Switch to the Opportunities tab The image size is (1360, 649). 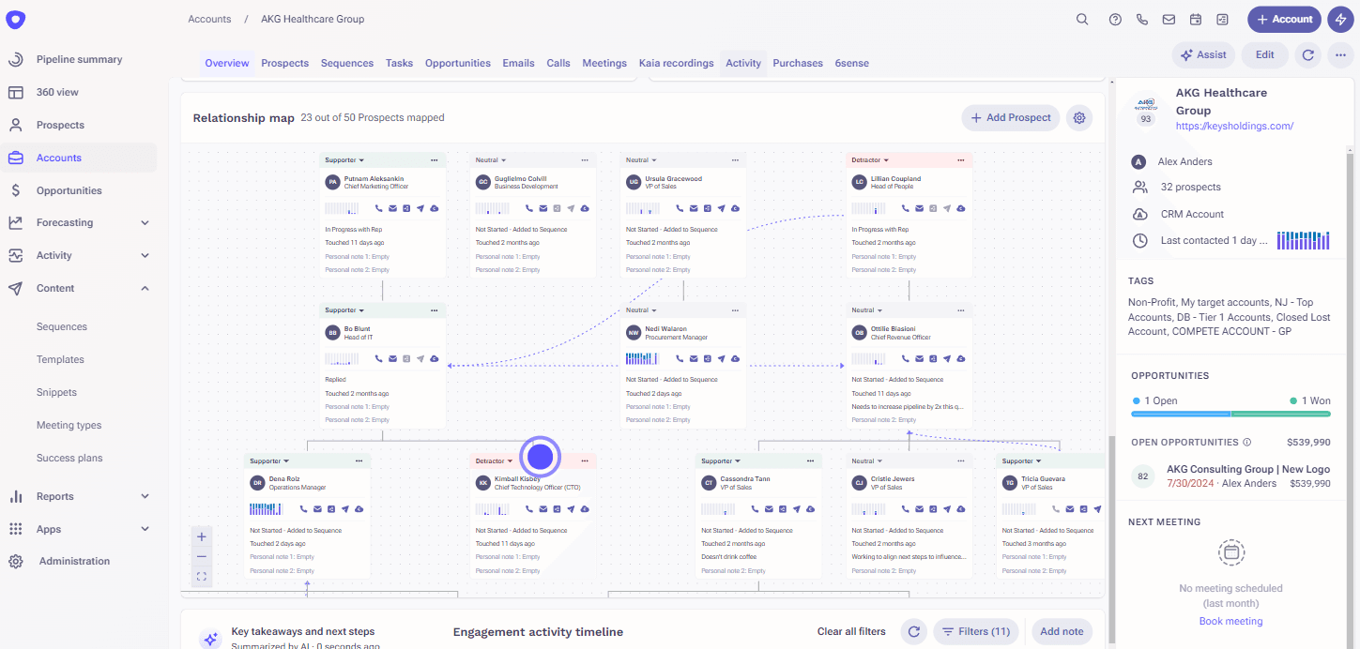tap(457, 64)
